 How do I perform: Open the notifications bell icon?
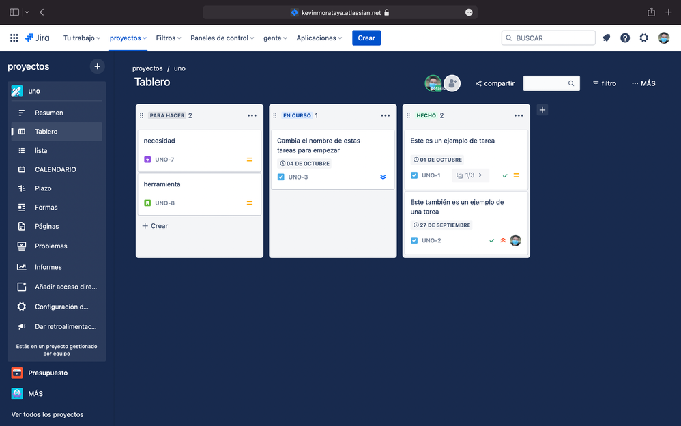point(607,38)
